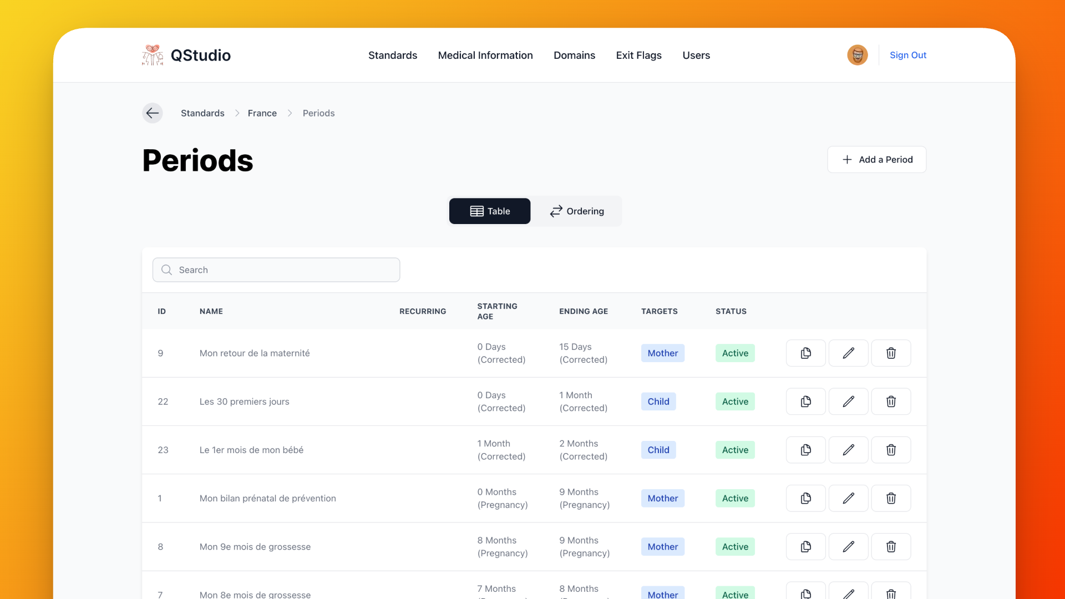Go back using the left arrow button
This screenshot has width=1065, height=599.
click(153, 113)
